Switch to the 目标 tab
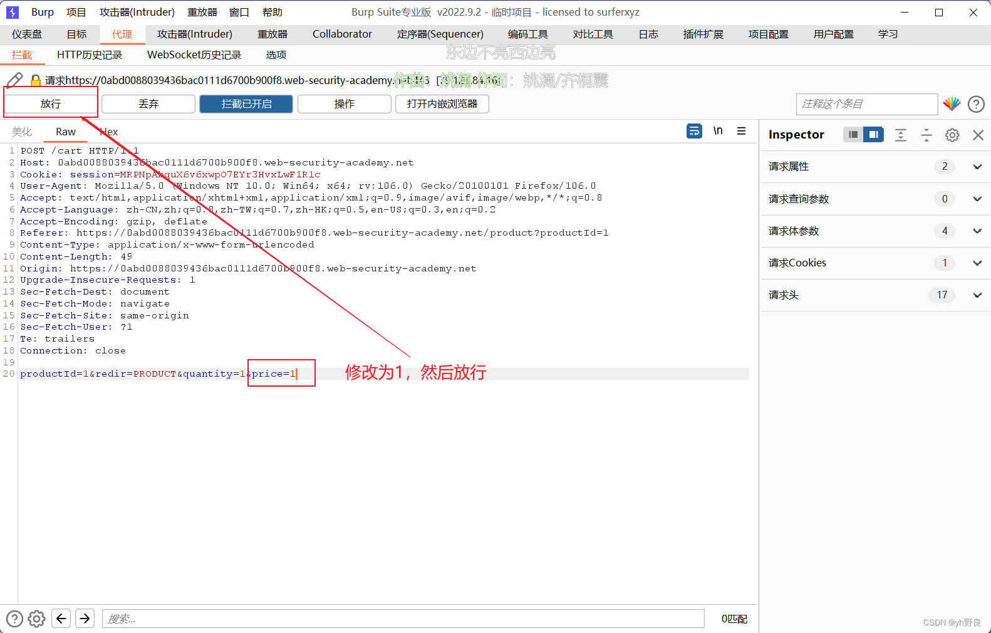 tap(76, 34)
